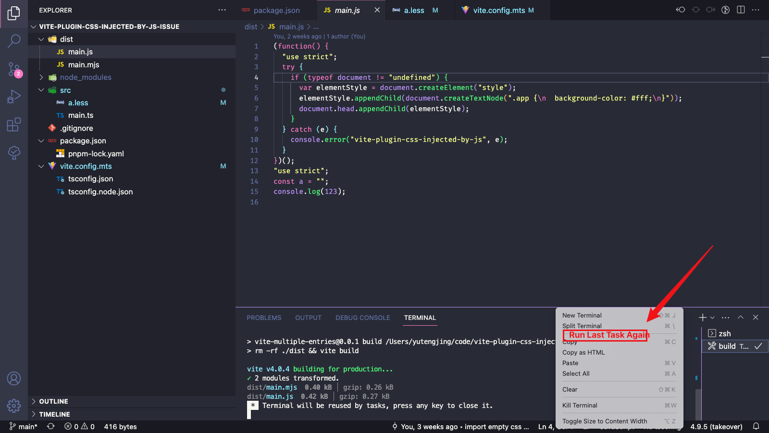Open Source Control from the activity bar
The width and height of the screenshot is (769, 433).
[x=14, y=69]
